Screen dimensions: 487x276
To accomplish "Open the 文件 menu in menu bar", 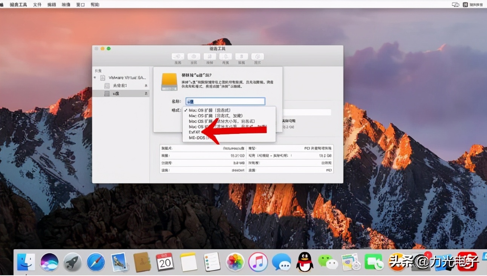I will point(37,5).
